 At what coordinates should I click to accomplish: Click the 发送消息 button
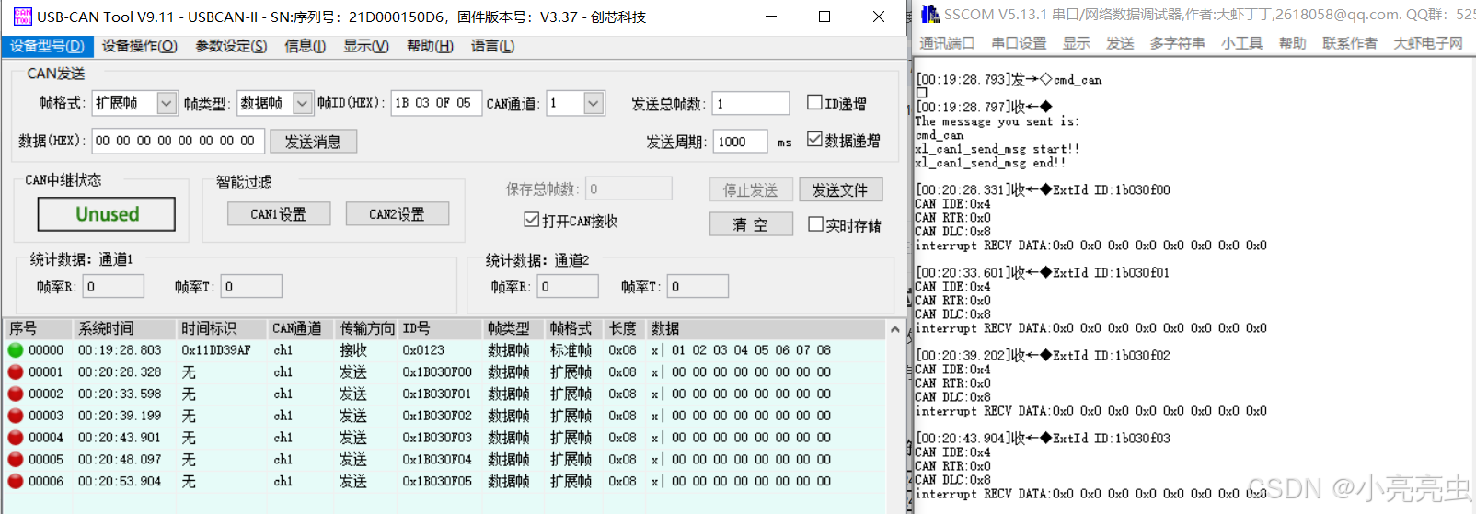point(313,141)
